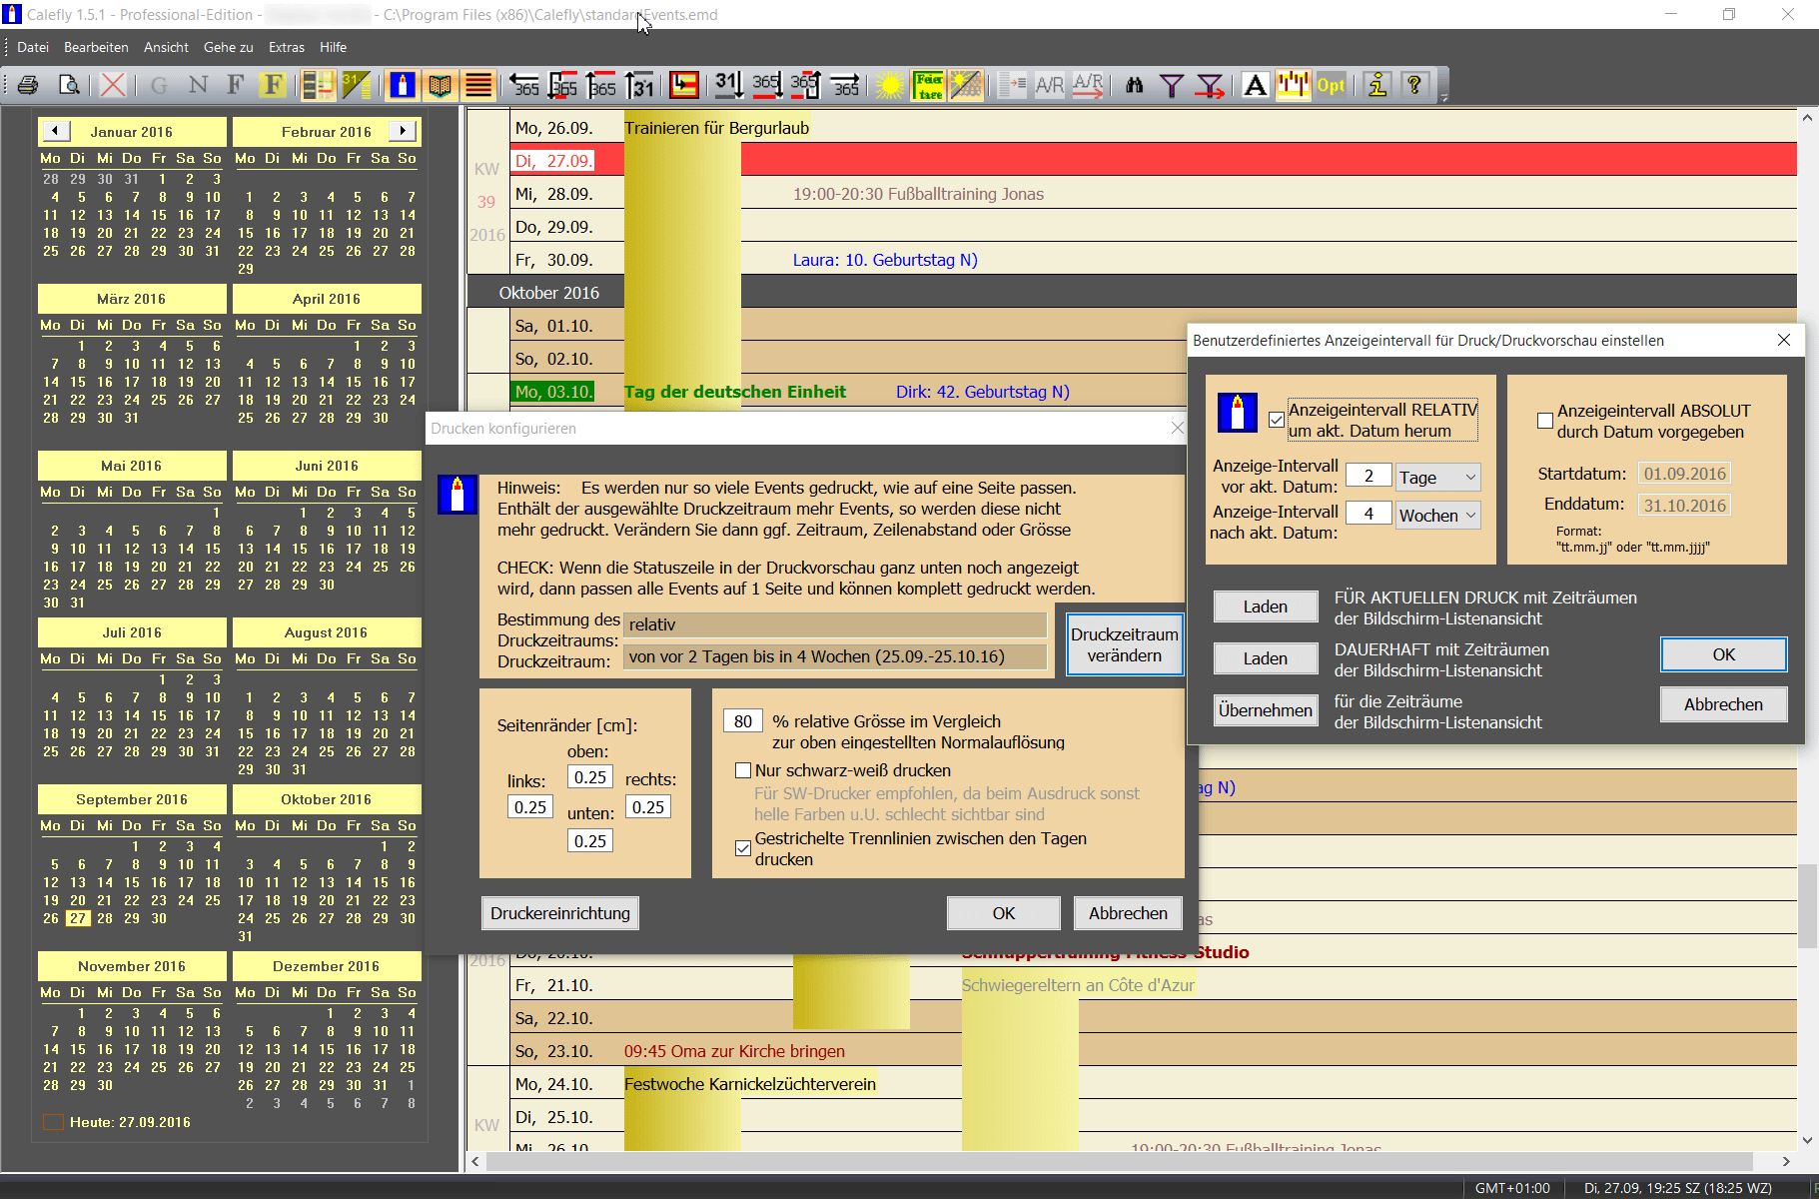1819x1199 pixels.
Task: Toggle Gestrichelte Trennlinien checkbox
Action: coord(742,848)
